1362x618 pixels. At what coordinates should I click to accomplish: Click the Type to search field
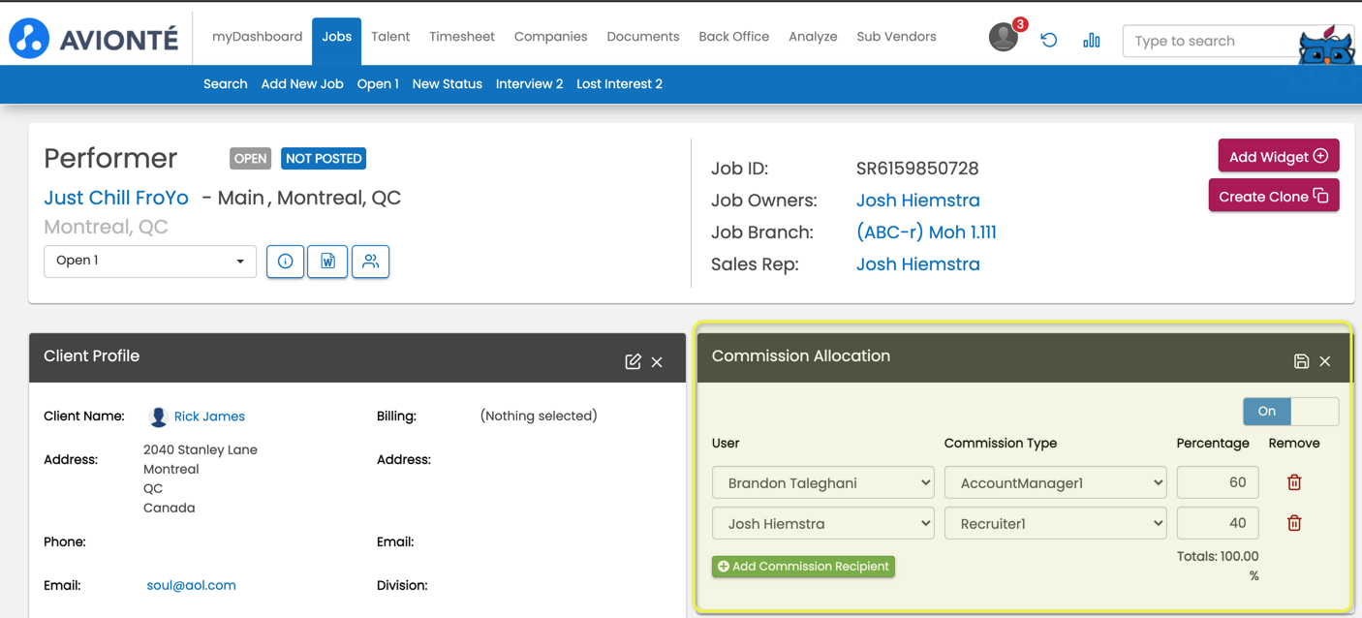(x=1211, y=41)
